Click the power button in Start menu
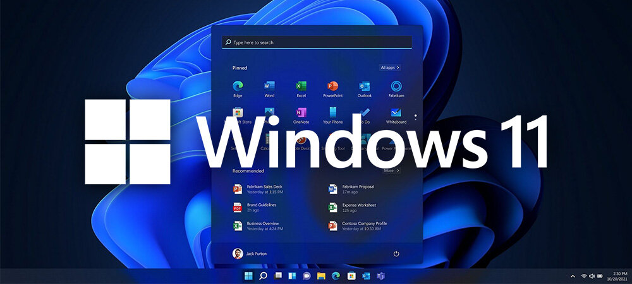Viewport: 632px width, 284px height. [396, 254]
